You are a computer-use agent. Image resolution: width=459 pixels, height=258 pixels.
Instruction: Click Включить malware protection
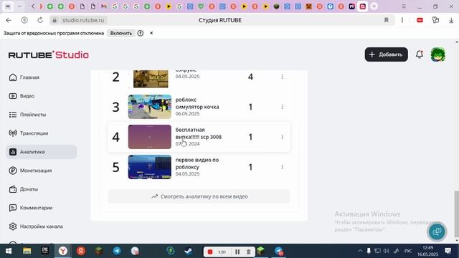[121, 33]
